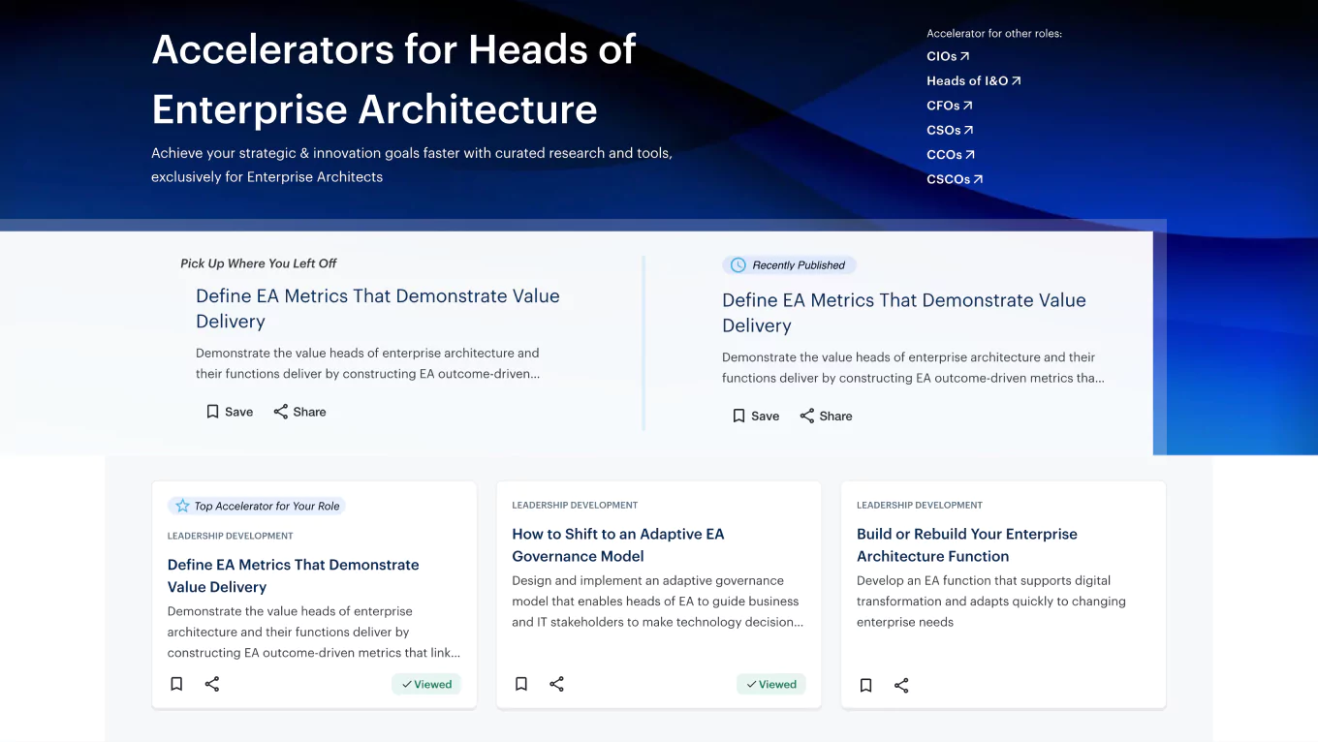Viewport: 1318px width, 742px height.
Task: Toggle Viewed on the Adaptive Governance card
Action: click(x=771, y=683)
